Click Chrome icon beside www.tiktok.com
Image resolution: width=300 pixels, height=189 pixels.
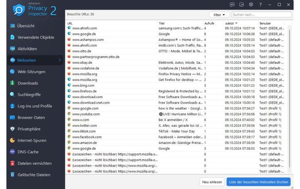click(x=69, y=131)
